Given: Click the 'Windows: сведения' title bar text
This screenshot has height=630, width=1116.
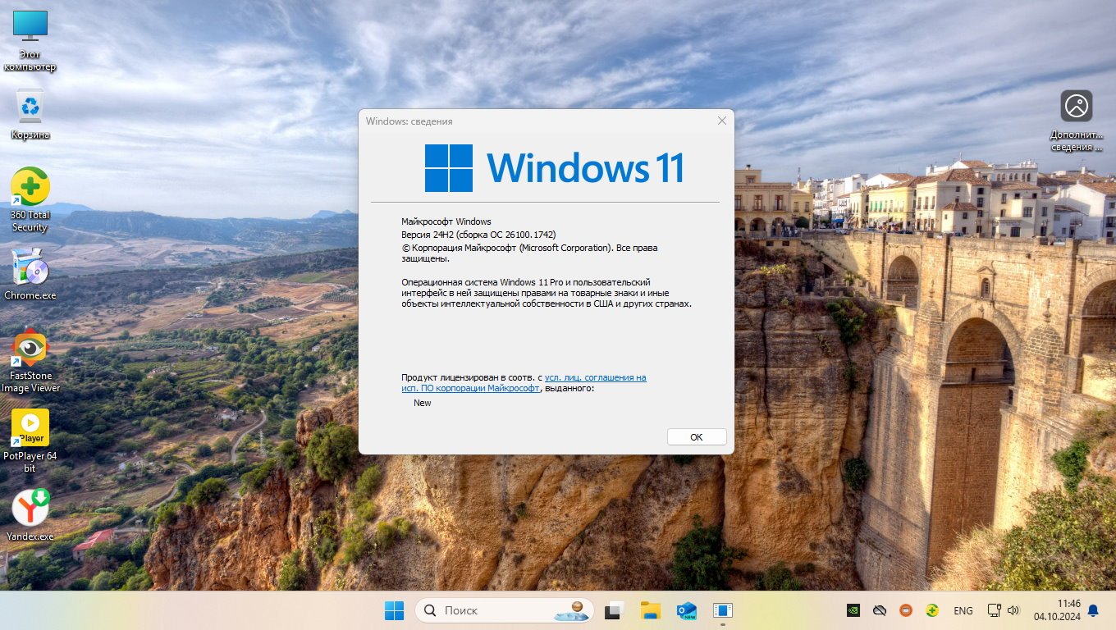Looking at the screenshot, I should tap(409, 121).
